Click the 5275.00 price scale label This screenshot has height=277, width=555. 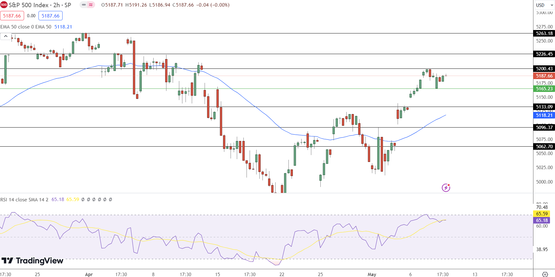pos(544,27)
